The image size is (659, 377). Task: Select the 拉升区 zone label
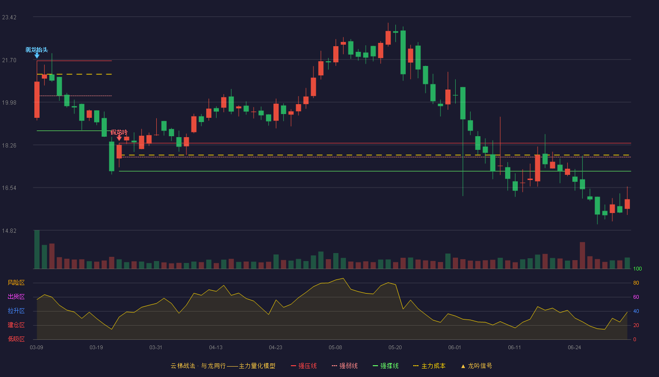tap(16, 311)
